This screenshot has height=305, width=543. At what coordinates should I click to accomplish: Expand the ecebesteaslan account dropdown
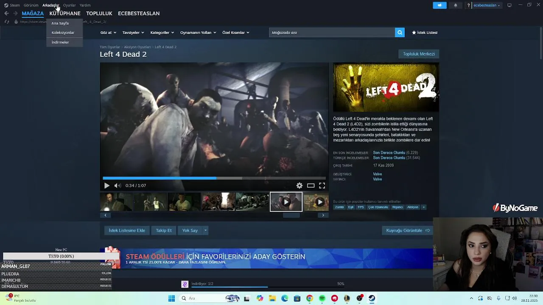[487, 5]
